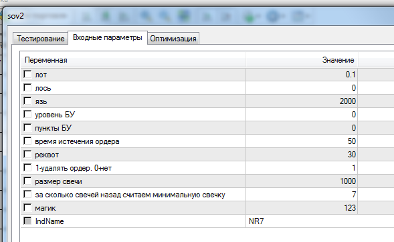Edit the язь value 2000

(x=302, y=101)
